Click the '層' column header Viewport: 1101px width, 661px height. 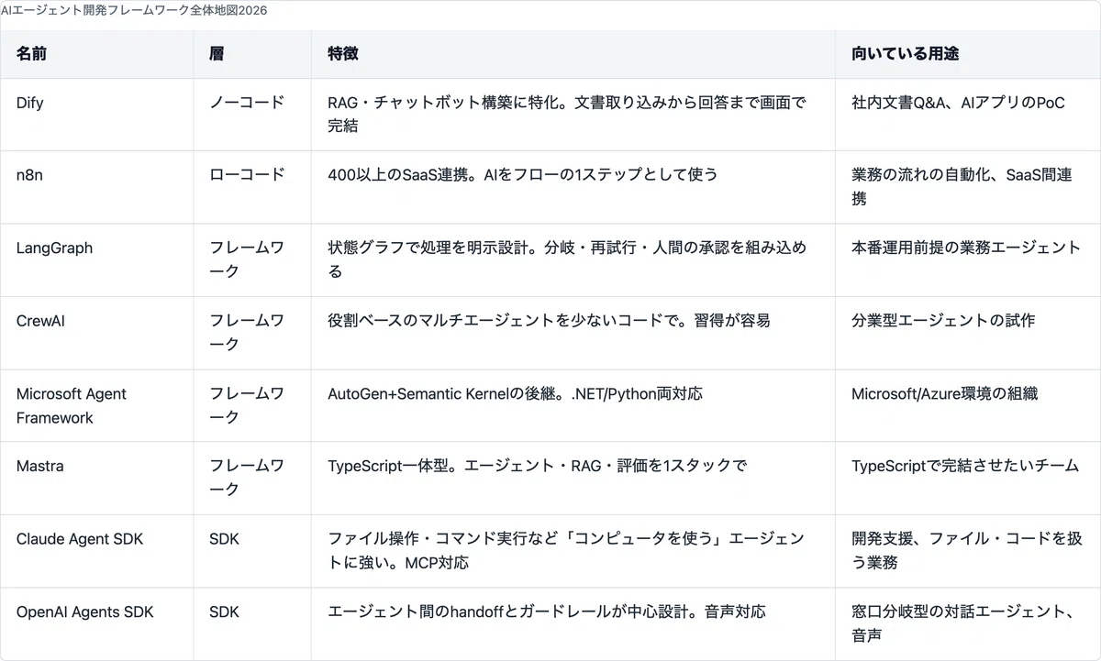(x=251, y=54)
